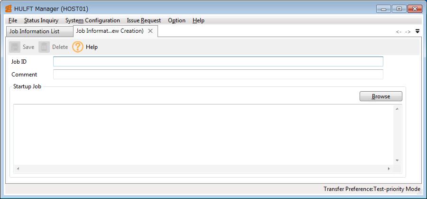Close the Job Information New Creation tab
This screenshot has width=427, height=199.
[150, 31]
